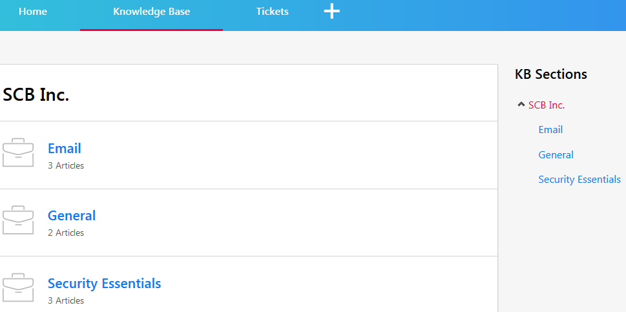Click the briefcase icon beside General
This screenshot has width=626, height=312.
[18, 220]
